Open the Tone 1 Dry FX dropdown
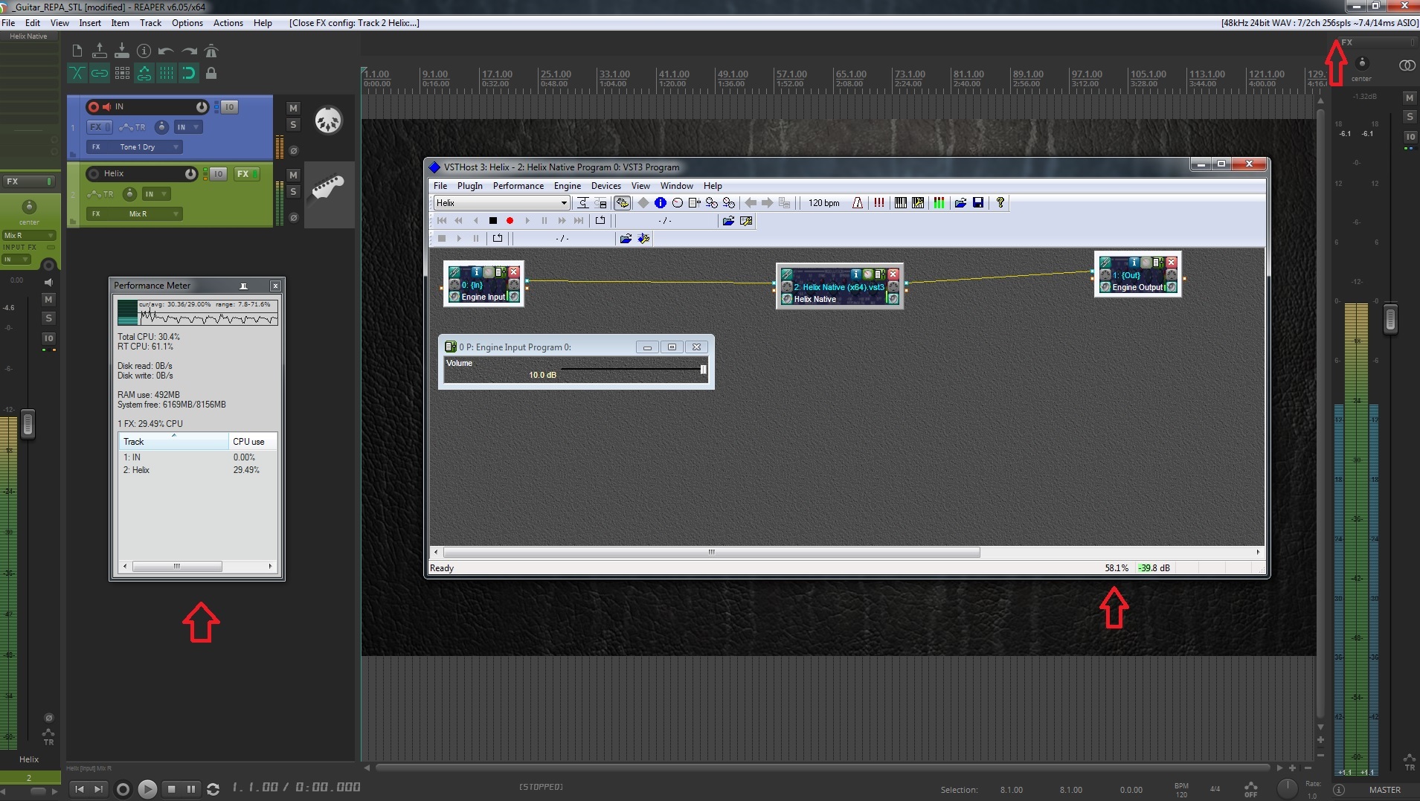This screenshot has height=801, width=1420. pos(134,147)
